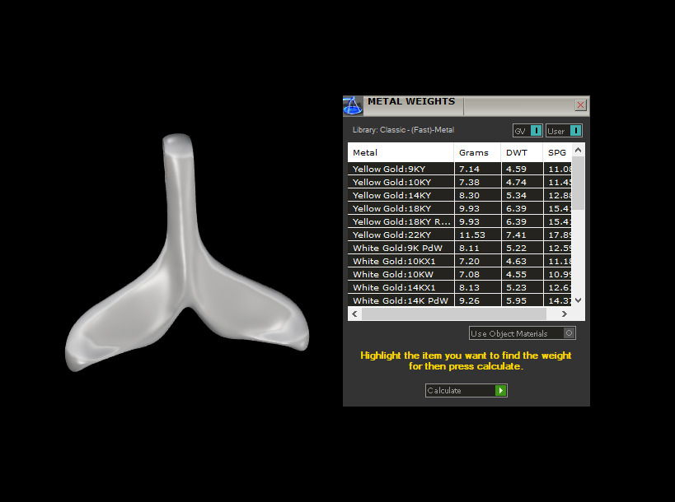Click the 11.53 grams value
The image size is (675, 502).
[471, 235]
